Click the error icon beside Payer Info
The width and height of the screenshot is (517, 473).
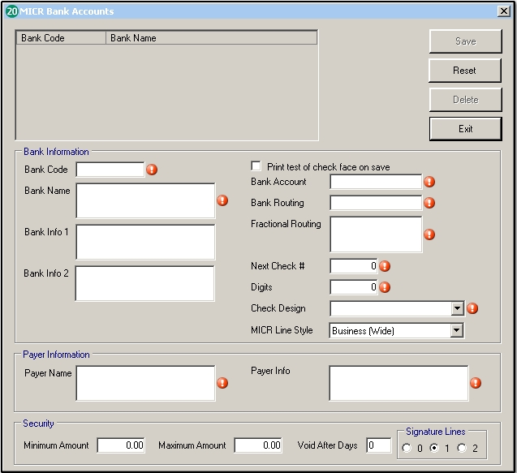tap(476, 383)
